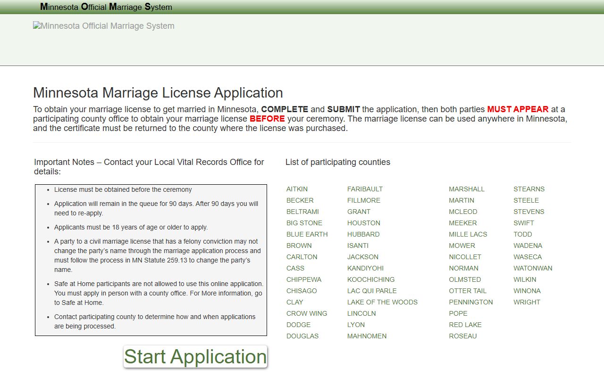
Task: Choose DOUGLAS county
Action: click(302, 336)
